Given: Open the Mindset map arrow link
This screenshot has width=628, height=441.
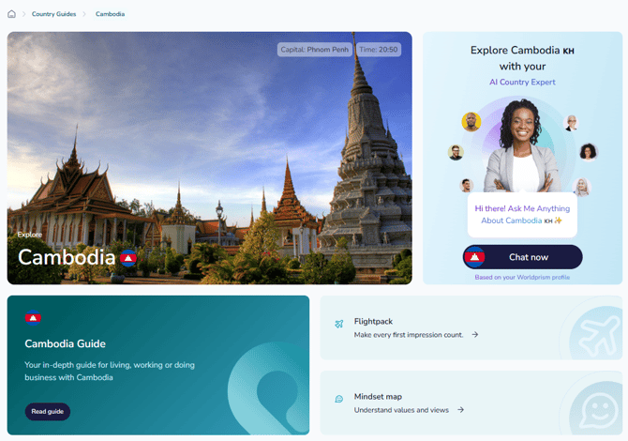Looking at the screenshot, I should 461,410.
